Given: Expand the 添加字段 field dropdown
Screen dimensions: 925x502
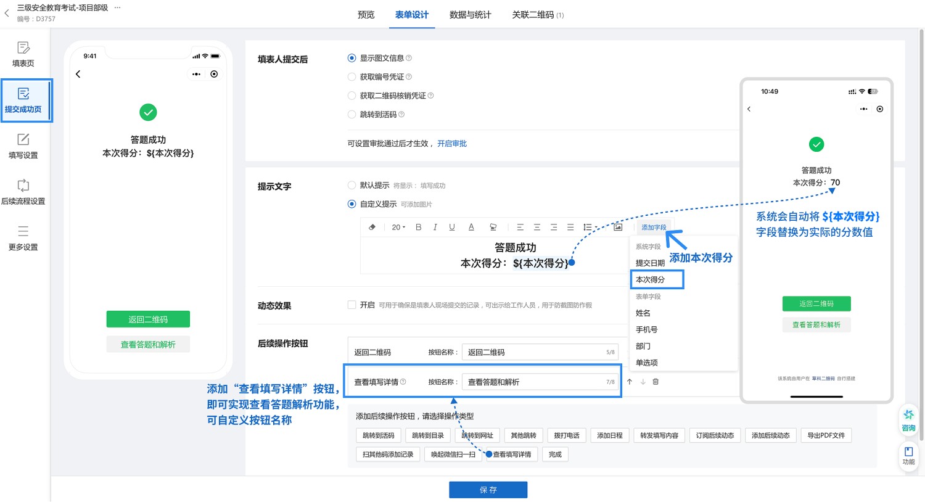Looking at the screenshot, I should [654, 227].
